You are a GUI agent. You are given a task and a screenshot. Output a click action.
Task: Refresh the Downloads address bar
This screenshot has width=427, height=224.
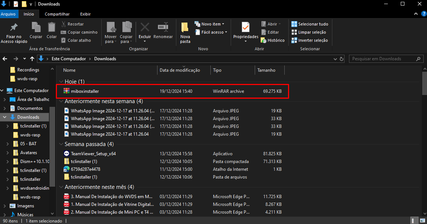342,59
